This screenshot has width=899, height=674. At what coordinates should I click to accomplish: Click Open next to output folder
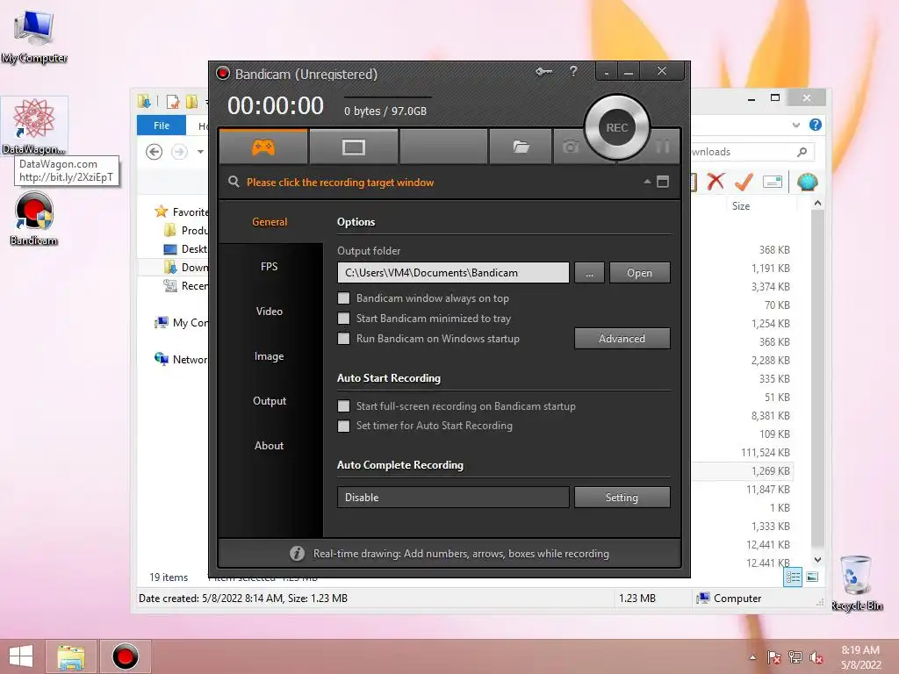[x=639, y=273]
